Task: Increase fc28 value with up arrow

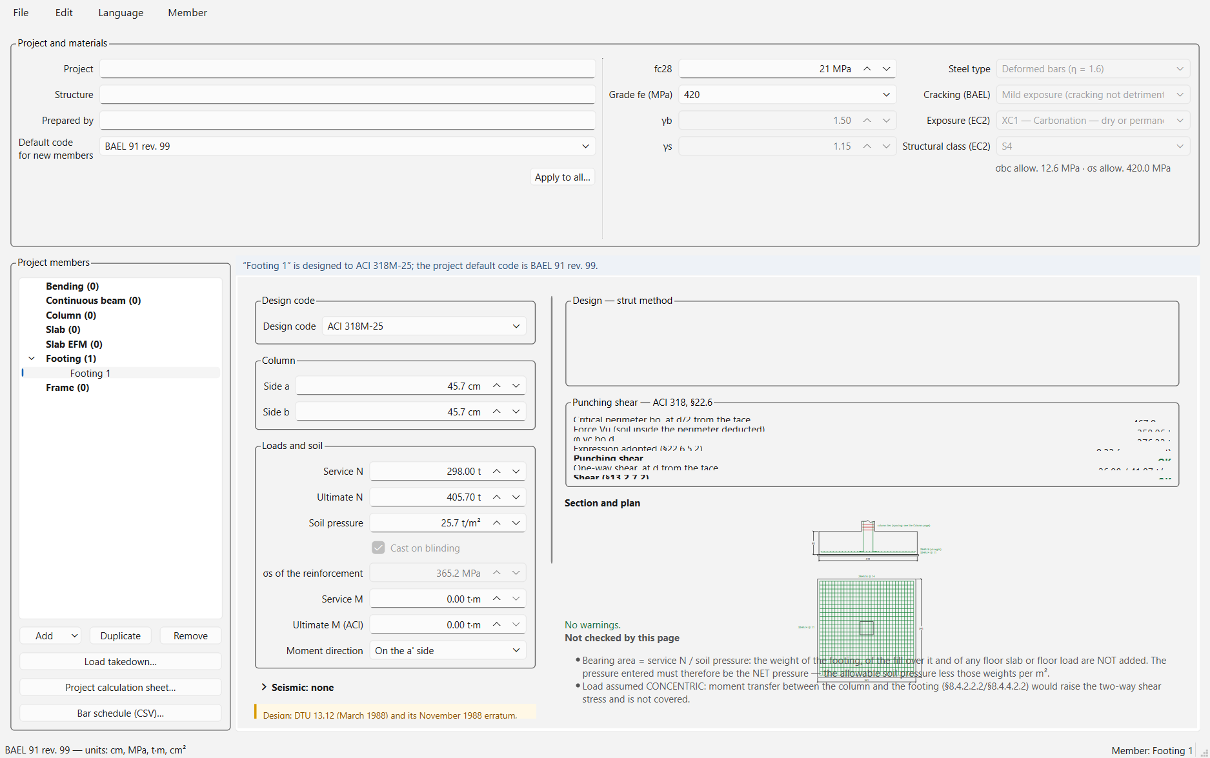Action: click(x=867, y=69)
